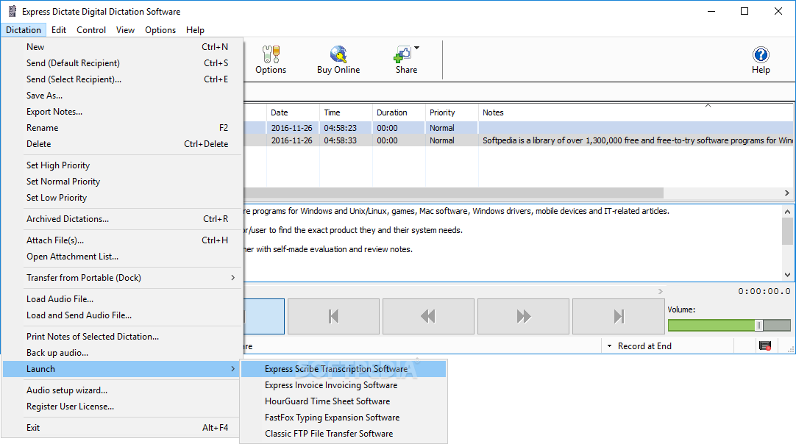796x444 pixels.
Task: Open Audio setup wizard...
Action: 122,391
